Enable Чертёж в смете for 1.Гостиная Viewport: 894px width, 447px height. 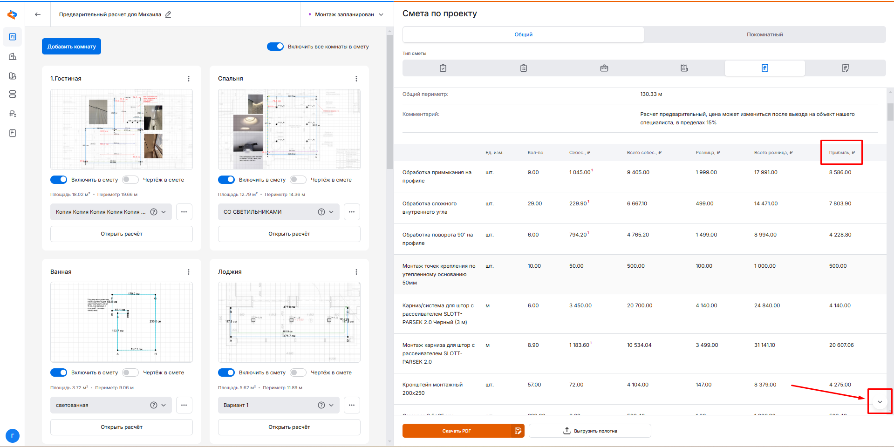tap(130, 180)
